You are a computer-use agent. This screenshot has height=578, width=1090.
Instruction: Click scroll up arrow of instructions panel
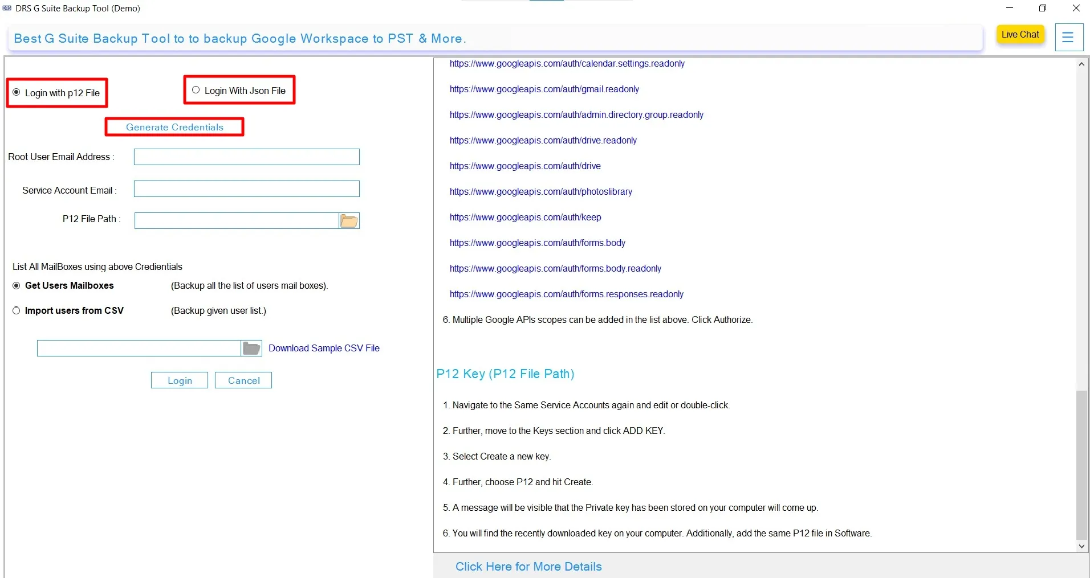1081,64
